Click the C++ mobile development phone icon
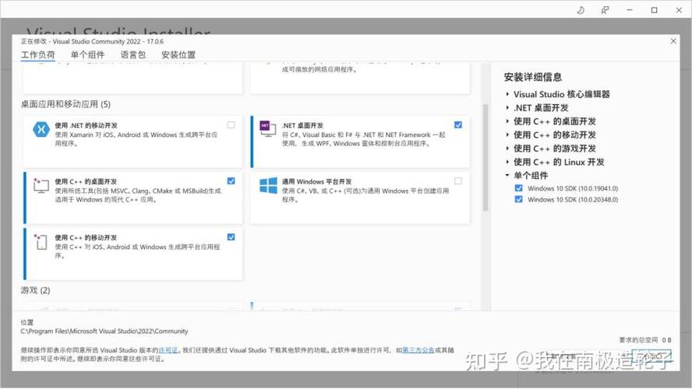This screenshot has width=692, height=389. point(41,241)
